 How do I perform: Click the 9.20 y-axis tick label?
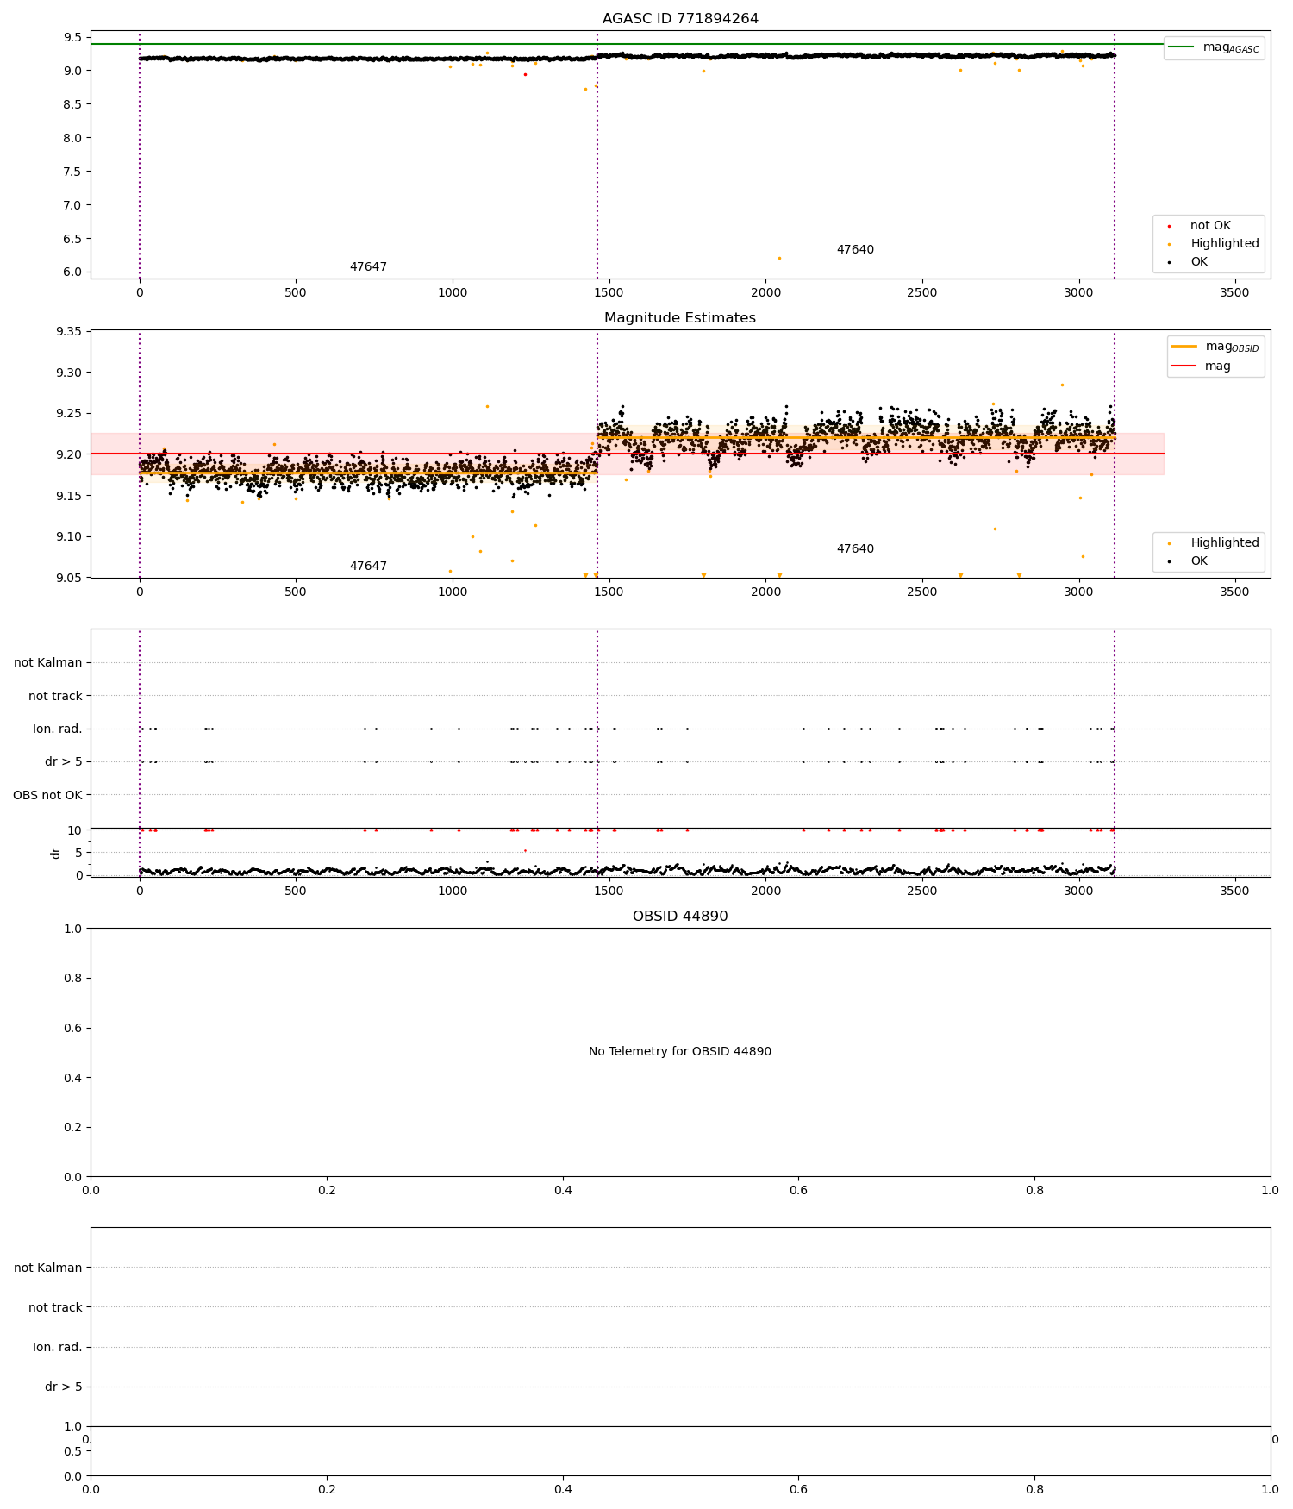(69, 454)
